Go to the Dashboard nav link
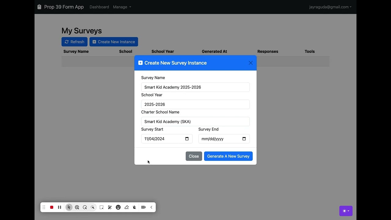391x220 pixels. [x=99, y=7]
